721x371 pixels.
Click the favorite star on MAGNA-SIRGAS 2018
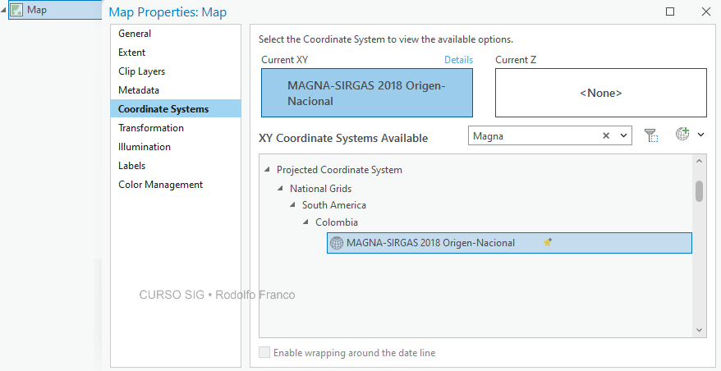tap(548, 242)
